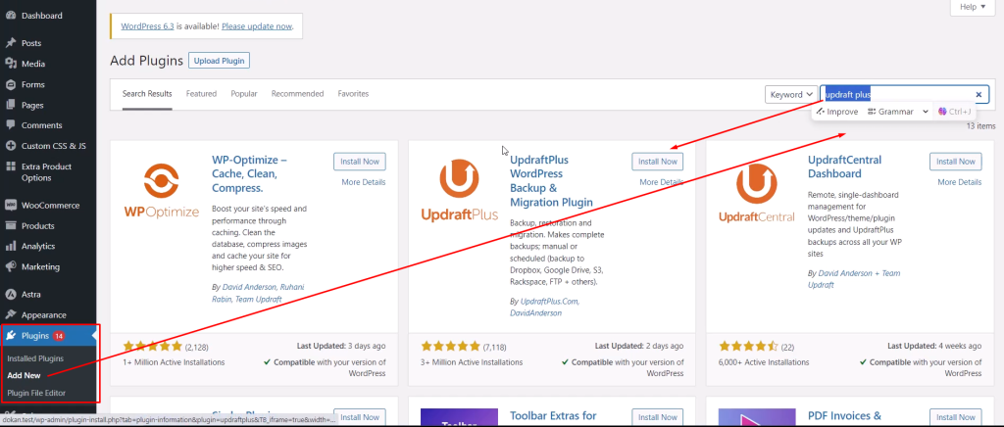This screenshot has width=1004, height=427.
Task: Click the Toolbar Extras plugin title
Action: coord(553,417)
